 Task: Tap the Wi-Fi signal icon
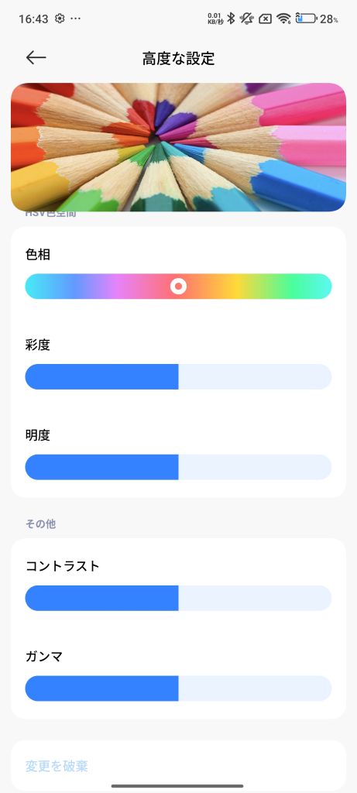click(283, 19)
